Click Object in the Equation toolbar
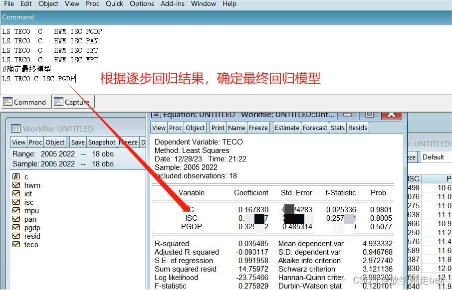 [x=195, y=128]
